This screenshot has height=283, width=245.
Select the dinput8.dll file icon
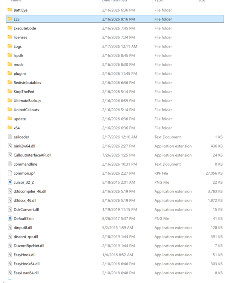click(10, 227)
